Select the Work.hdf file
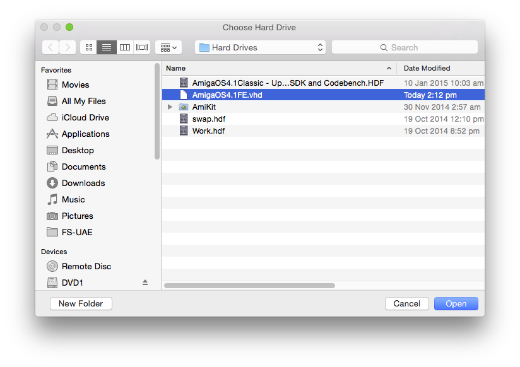Image resolution: width=520 pixels, height=367 pixels. (323, 131)
